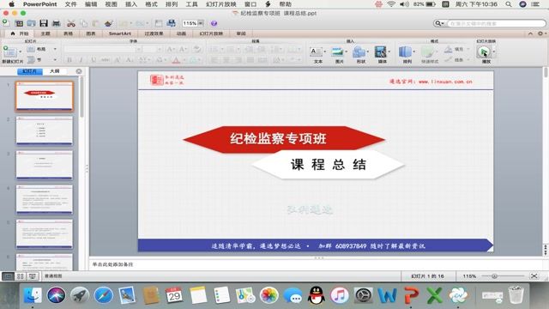This screenshot has height=309, width=549.
Task: Click the fit-to-window icon in status bar
Action: 534,276
